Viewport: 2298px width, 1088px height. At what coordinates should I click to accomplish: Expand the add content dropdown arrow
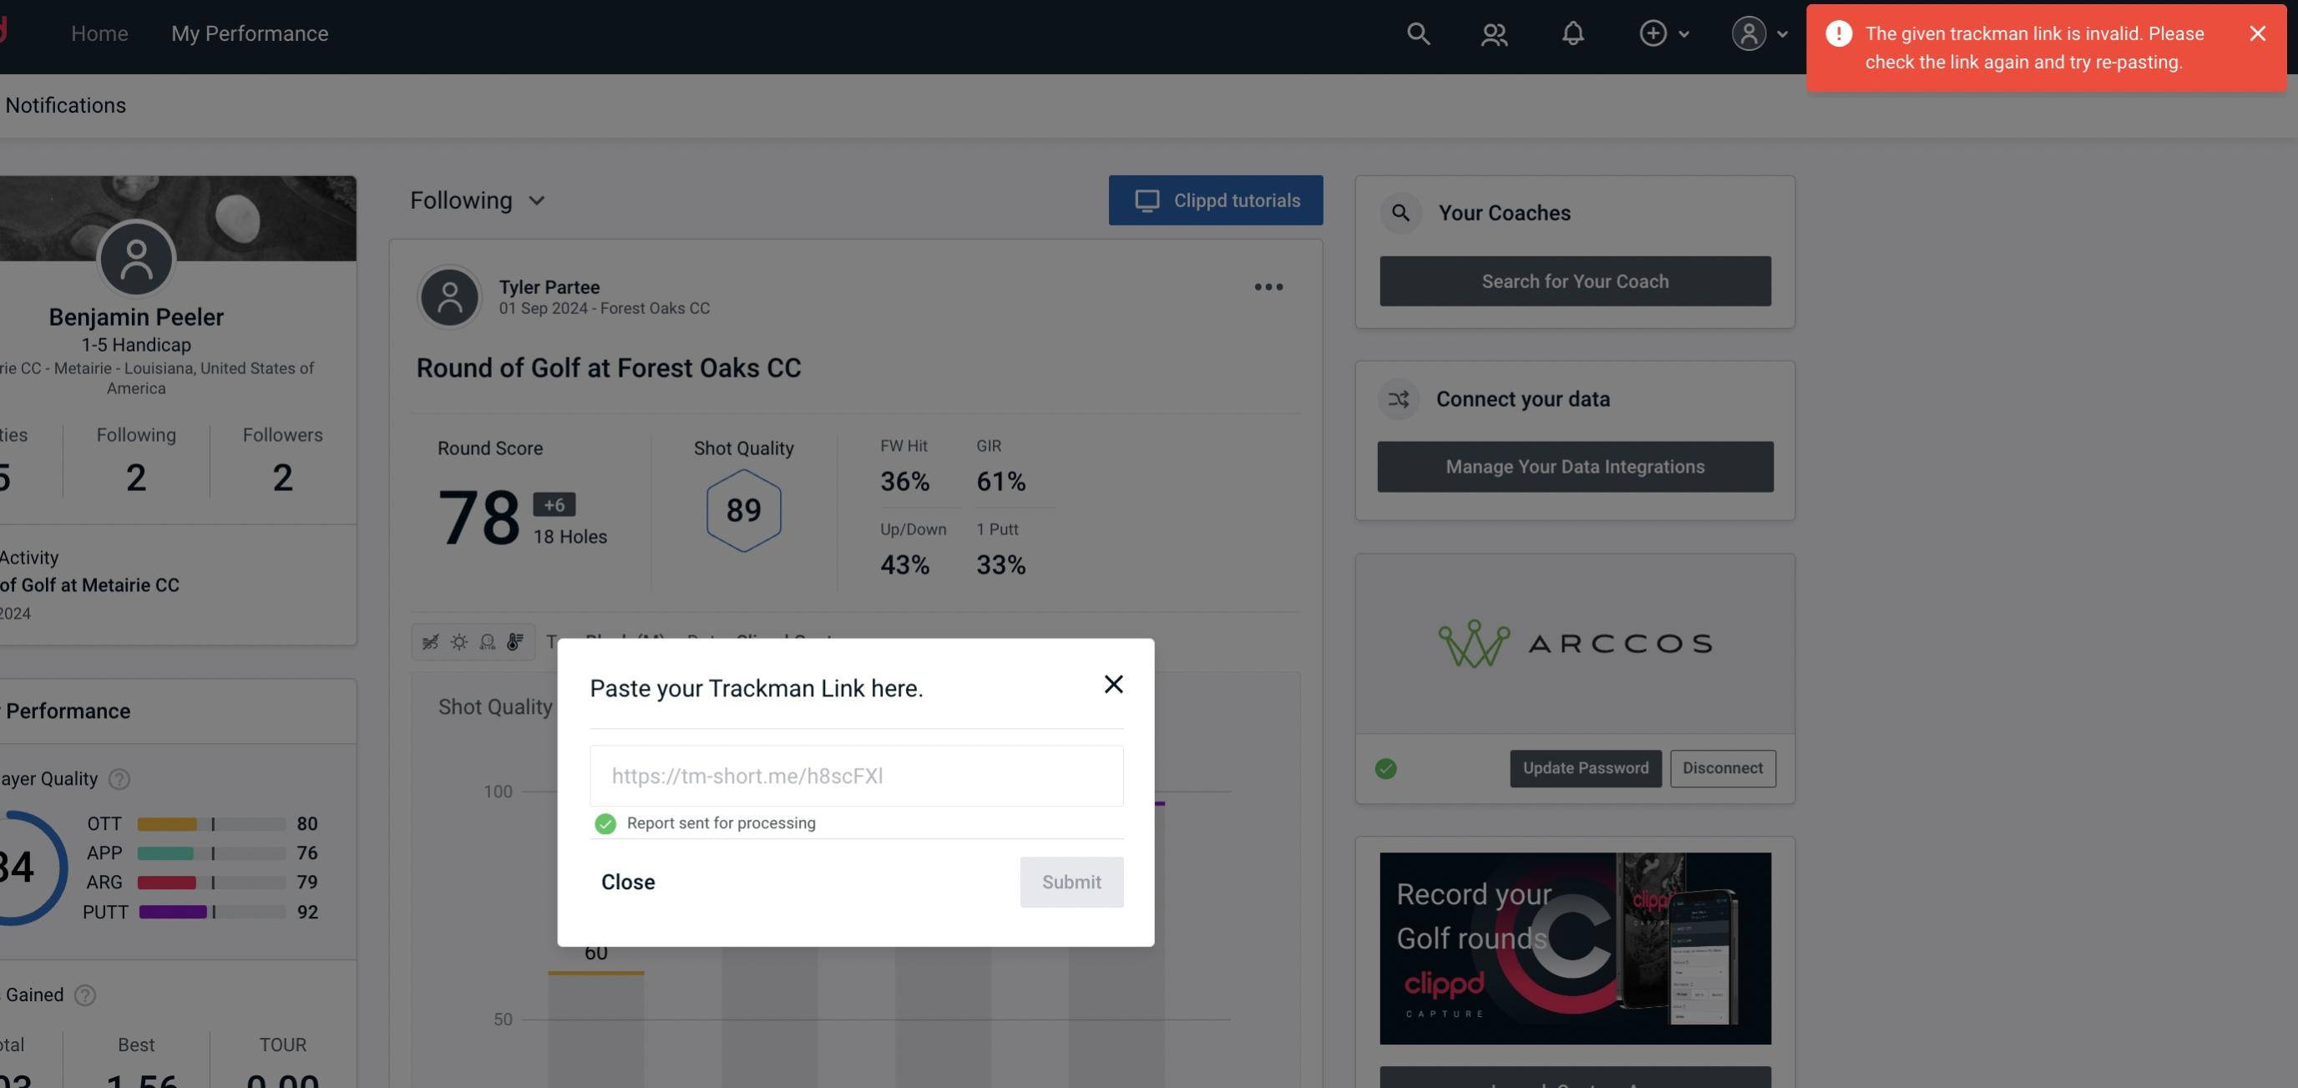coord(1683,33)
